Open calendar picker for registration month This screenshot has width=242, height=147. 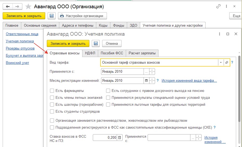tap(147, 80)
